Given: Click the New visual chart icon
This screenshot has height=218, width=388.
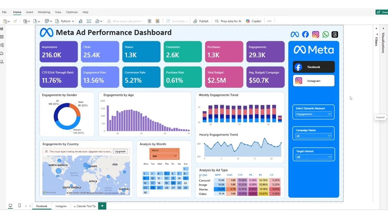Looking at the screenshot, I should click(x=81, y=21).
